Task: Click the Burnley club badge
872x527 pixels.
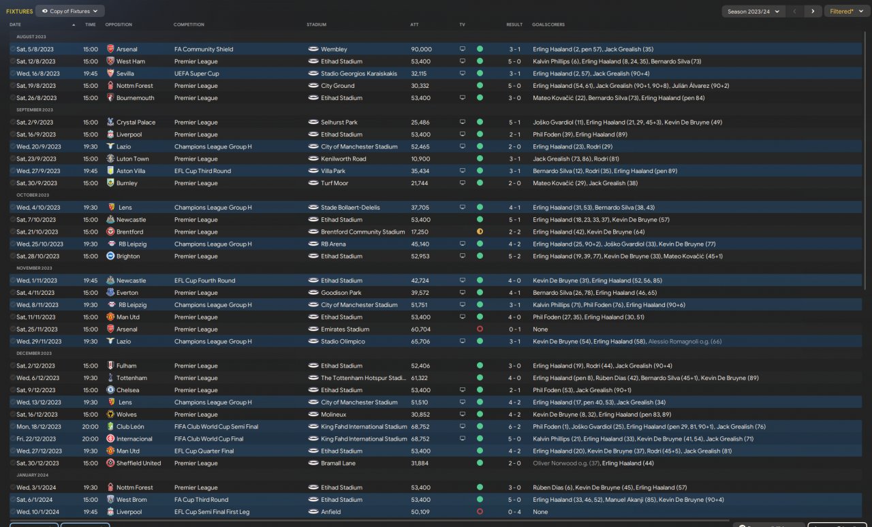Action: (110, 183)
